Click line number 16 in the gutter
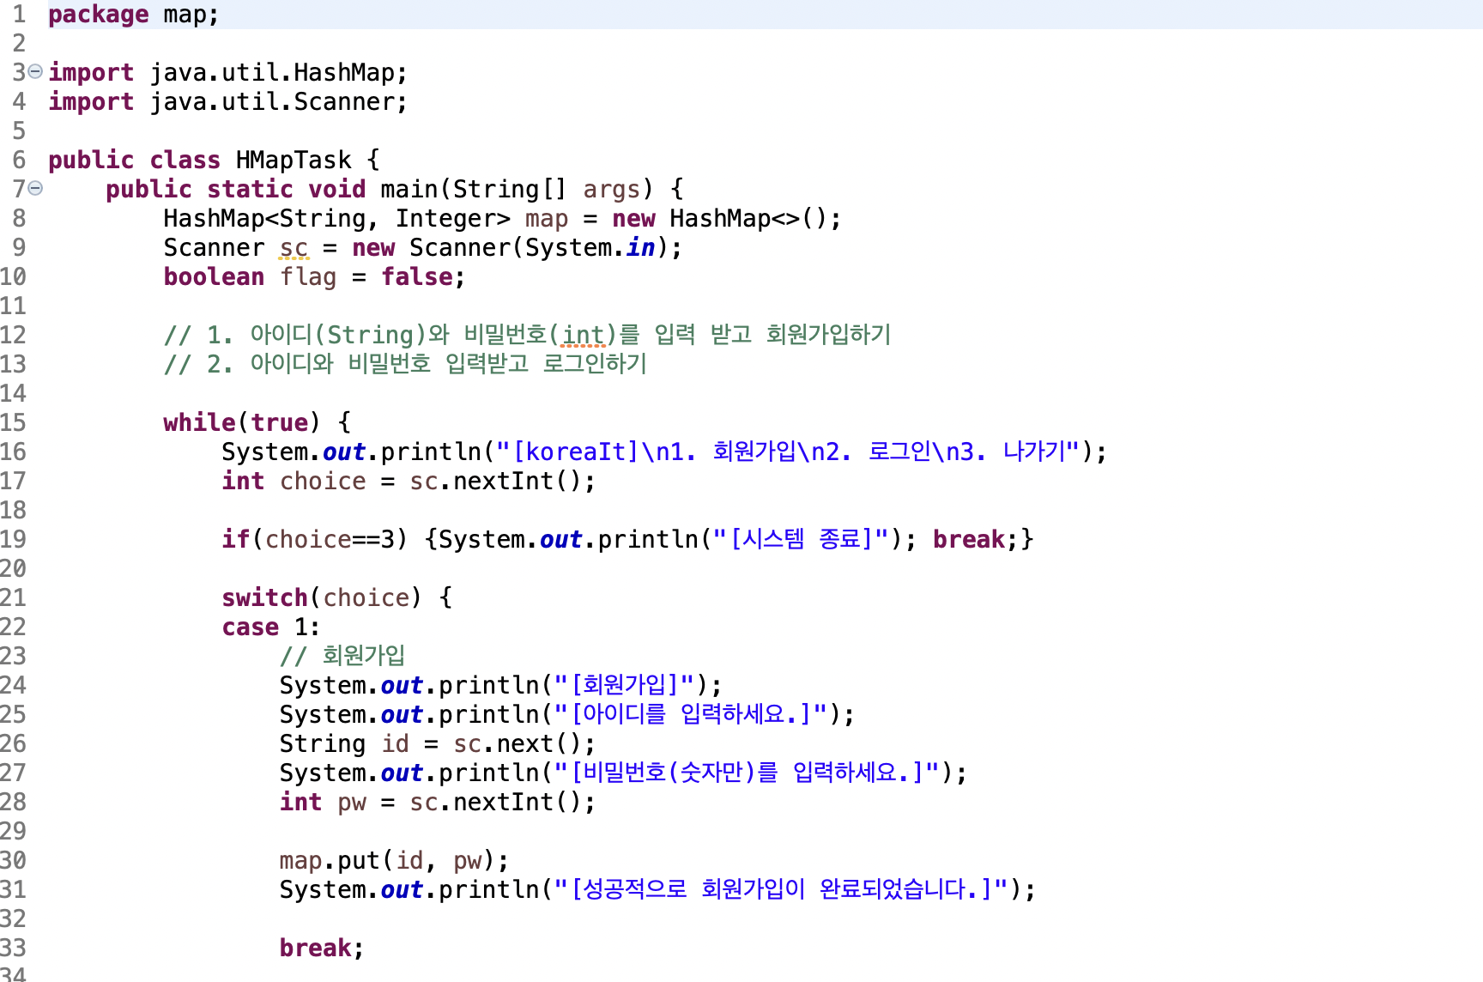 point(14,452)
